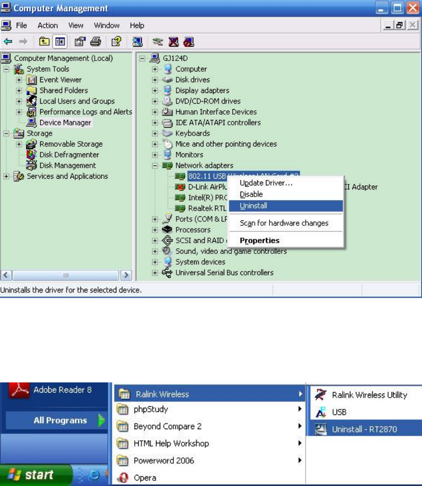The image size is (422, 486).
Task: Expand the Performance Logs and Alerts node
Action: pyautogui.click(x=19, y=112)
